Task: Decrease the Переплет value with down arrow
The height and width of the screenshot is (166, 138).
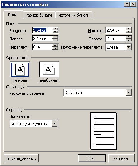Action: [x=55, y=48]
